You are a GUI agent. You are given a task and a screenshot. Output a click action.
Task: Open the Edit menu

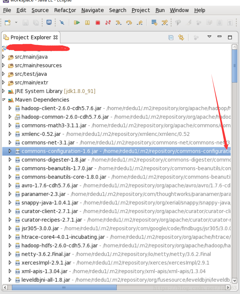(21, 10)
